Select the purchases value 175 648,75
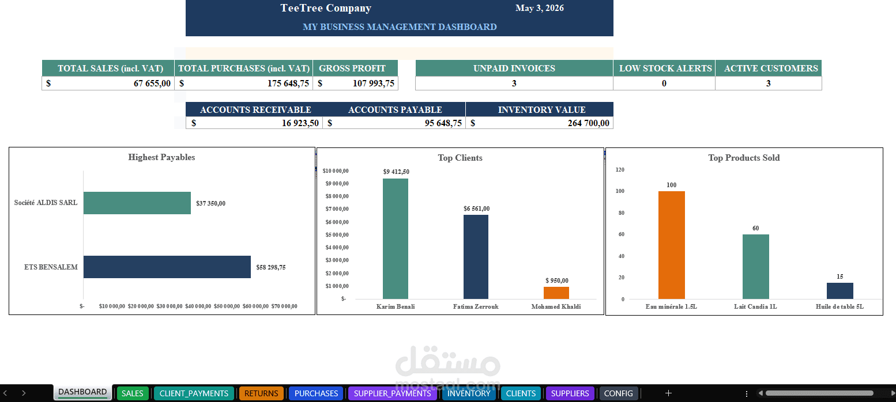 point(243,83)
